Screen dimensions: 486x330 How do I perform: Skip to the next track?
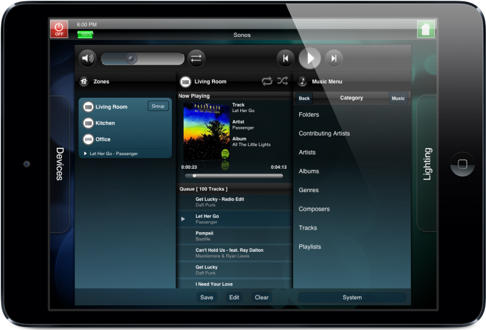[333, 58]
